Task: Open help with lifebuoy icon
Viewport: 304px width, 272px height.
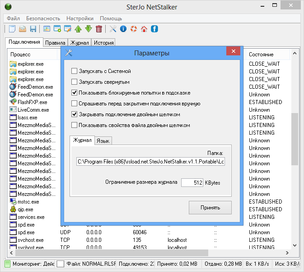Action: [134, 29]
